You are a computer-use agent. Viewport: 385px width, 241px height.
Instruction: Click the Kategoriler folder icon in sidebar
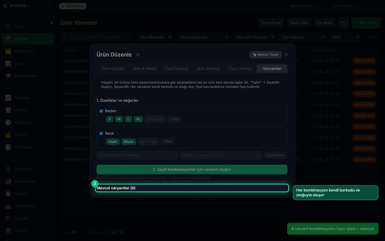8,51
